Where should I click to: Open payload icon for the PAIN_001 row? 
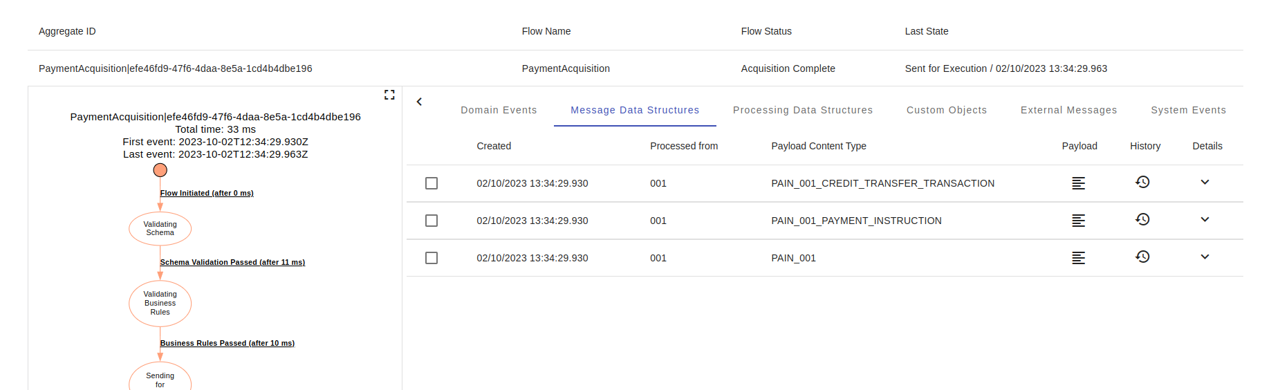pos(1078,258)
